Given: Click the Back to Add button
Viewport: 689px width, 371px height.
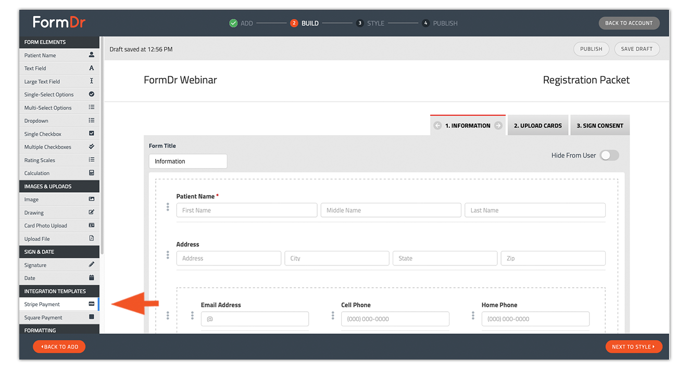Looking at the screenshot, I should pyautogui.click(x=59, y=347).
